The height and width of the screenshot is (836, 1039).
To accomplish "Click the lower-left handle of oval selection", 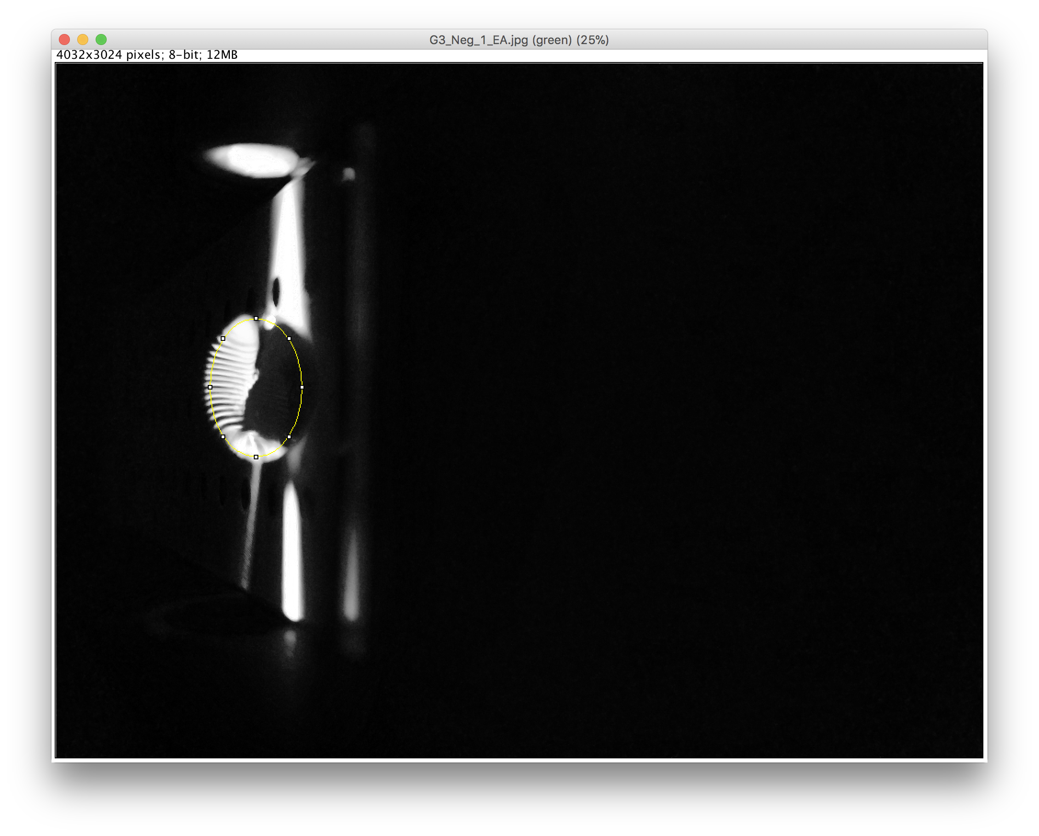I will coord(223,437).
